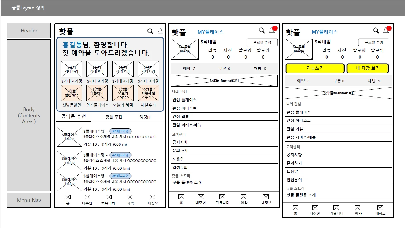Click the gray Body (Contents Area) layout box

point(29,115)
